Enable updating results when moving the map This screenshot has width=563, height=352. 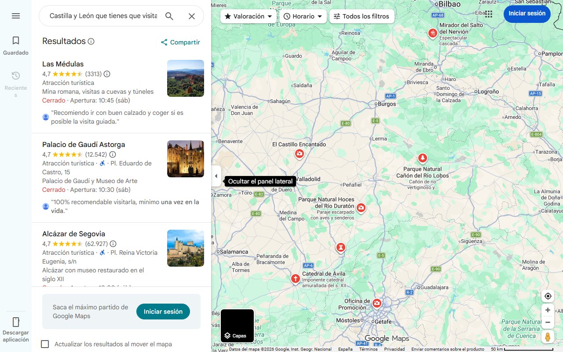pos(45,344)
